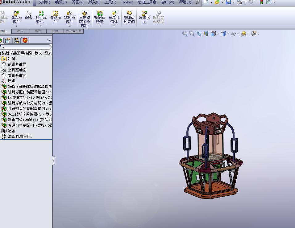
Task: Open the Smart Fasteners (智能扣件) tool
Action: [x=55, y=17]
